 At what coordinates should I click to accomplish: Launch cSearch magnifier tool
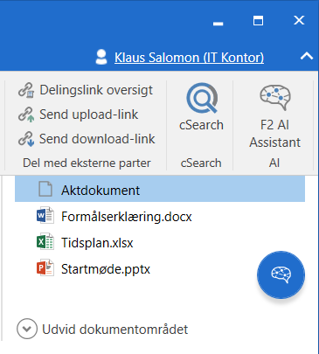coord(201,107)
